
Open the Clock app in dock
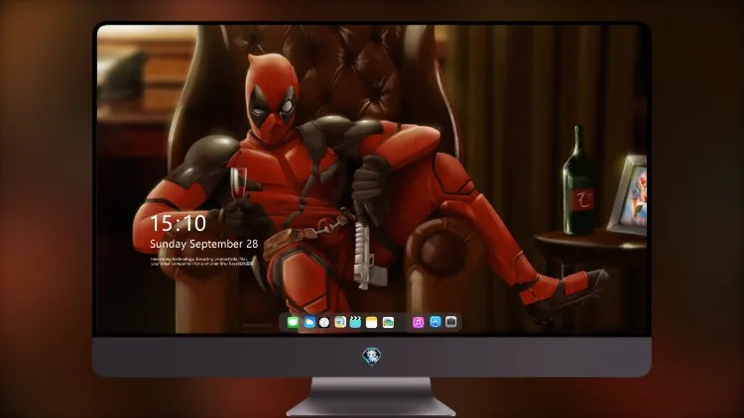click(324, 322)
